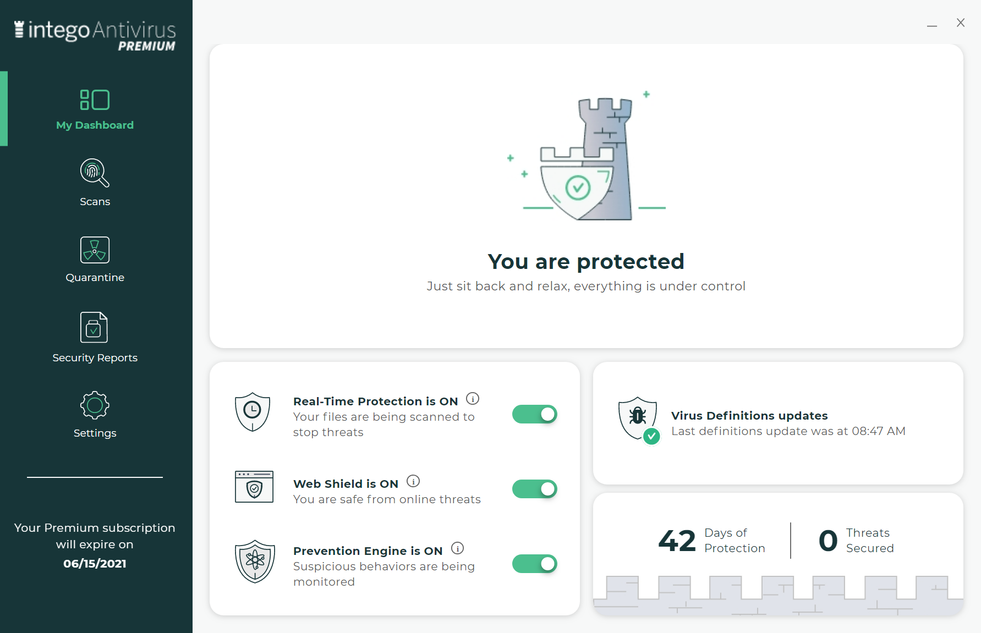Open the Scans fingerprint magnifier icon

pyautogui.click(x=95, y=173)
